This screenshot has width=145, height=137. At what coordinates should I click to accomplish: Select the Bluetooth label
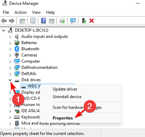(30, 49)
